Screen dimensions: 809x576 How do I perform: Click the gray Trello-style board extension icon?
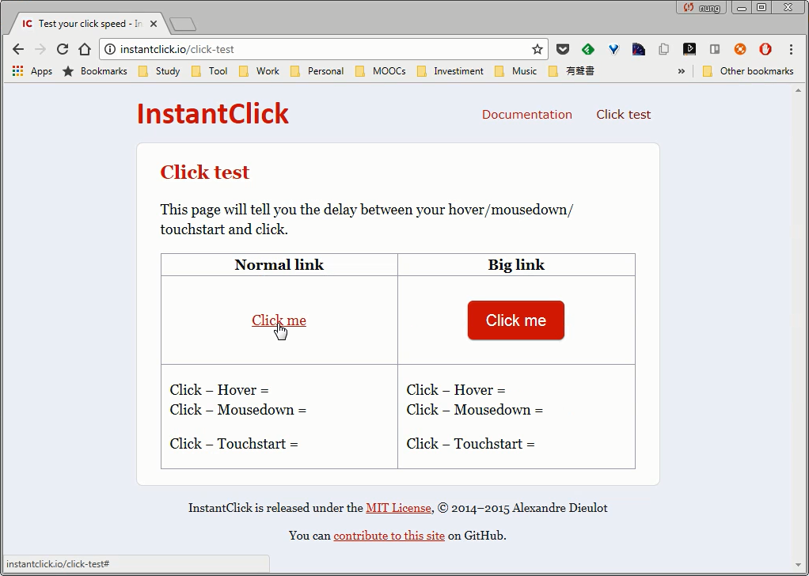[715, 50]
